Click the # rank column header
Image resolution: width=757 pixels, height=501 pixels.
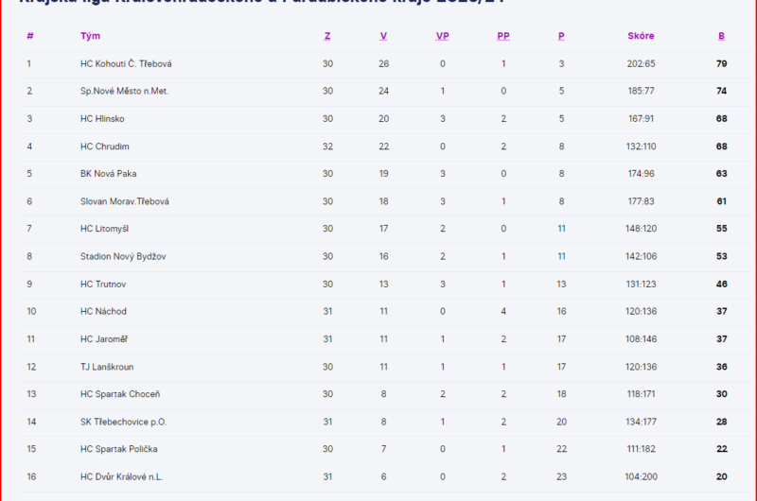tap(30, 36)
